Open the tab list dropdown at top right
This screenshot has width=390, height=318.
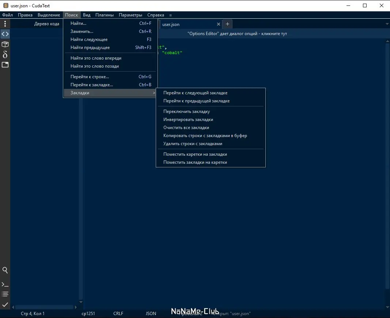(x=386, y=24)
